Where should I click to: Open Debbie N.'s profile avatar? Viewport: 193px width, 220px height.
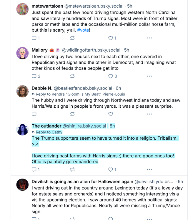click(22, 91)
